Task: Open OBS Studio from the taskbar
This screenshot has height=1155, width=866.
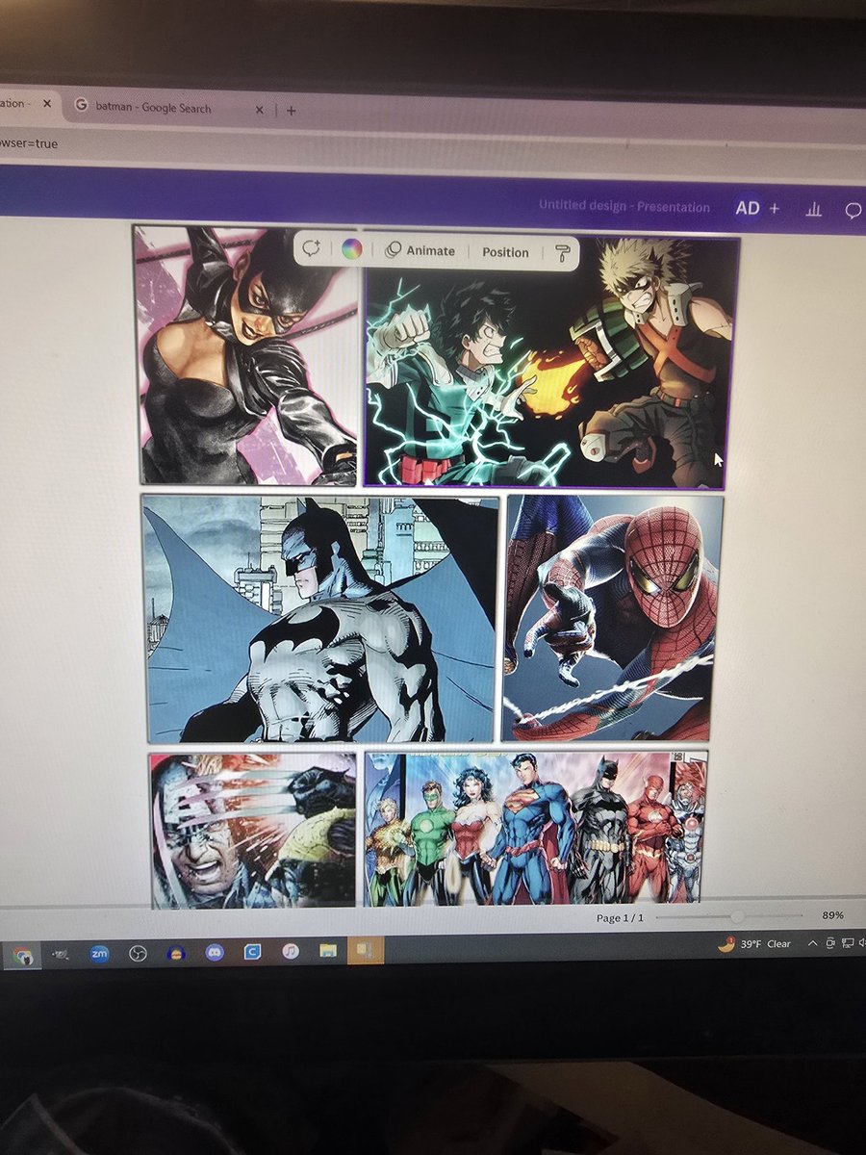Action: click(137, 954)
